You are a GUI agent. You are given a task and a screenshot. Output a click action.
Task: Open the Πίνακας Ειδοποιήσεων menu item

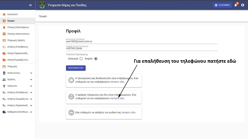click(x=18, y=27)
